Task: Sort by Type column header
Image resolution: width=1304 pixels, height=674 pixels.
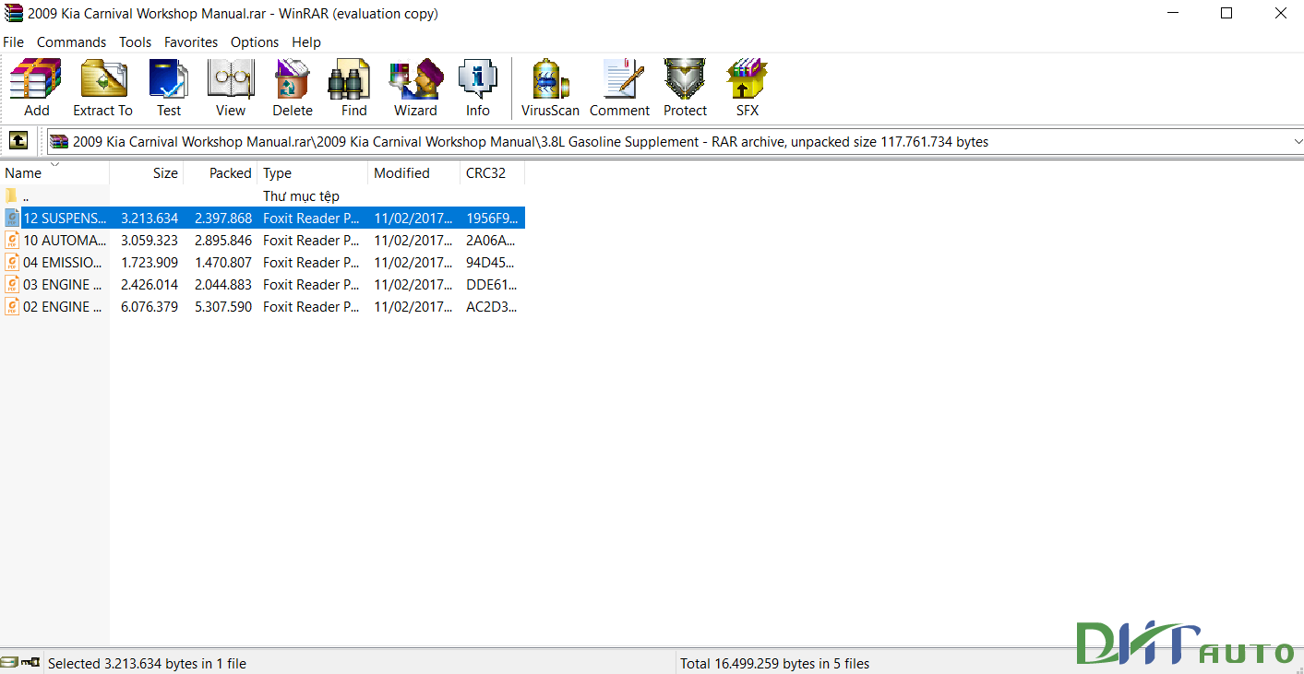Action: (x=313, y=173)
